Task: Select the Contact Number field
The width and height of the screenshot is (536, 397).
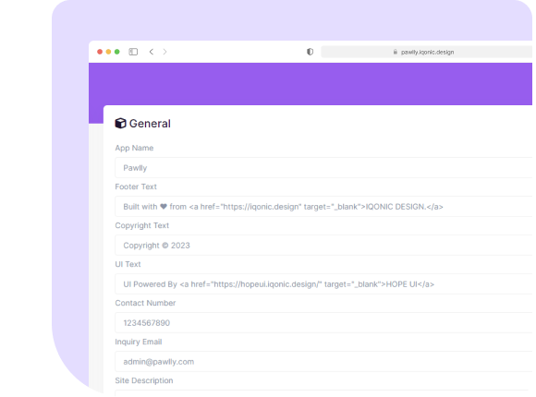Action: tap(323, 322)
